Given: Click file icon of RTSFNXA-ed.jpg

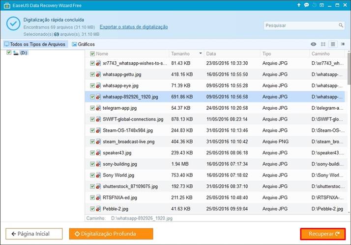Looking at the screenshot, I should [98, 197].
